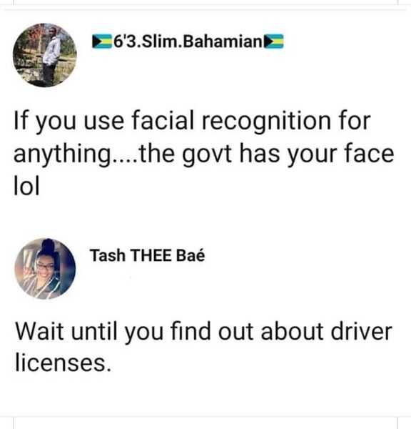Select the line 'If you use facial recognition for'
411x429 pixels.
(192, 121)
